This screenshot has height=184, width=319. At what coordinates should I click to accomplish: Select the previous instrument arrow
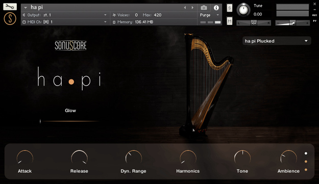185,8
